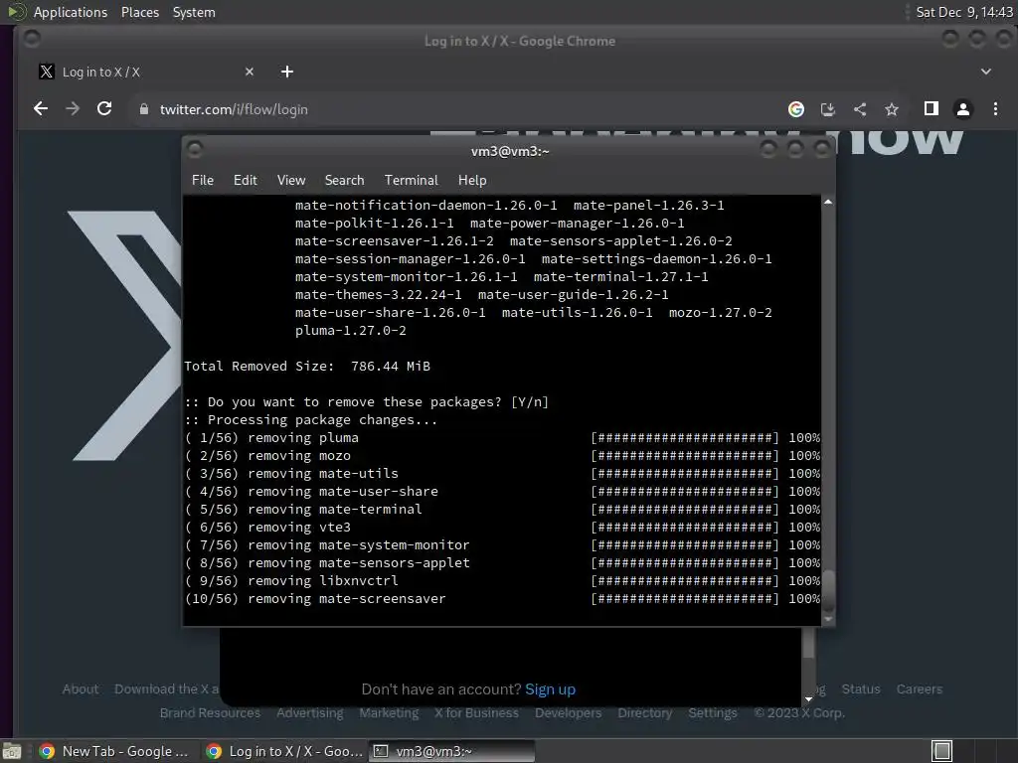Open a new Chrome tab
Image resolution: width=1018 pixels, height=763 pixels.
coord(287,72)
